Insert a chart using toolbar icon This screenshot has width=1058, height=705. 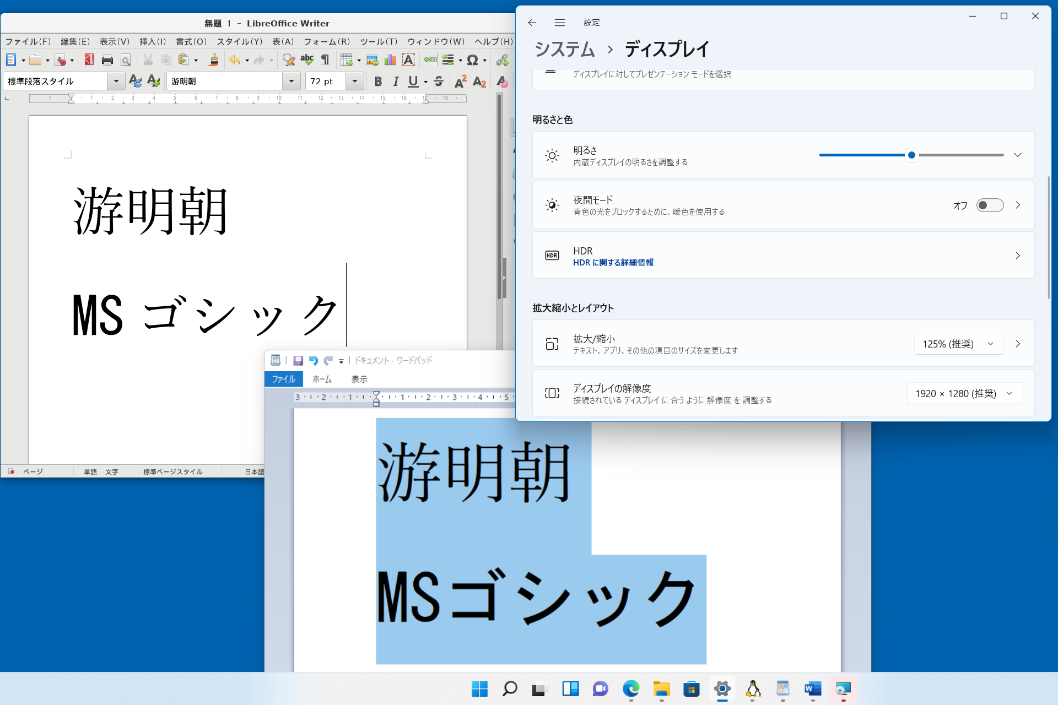click(390, 60)
